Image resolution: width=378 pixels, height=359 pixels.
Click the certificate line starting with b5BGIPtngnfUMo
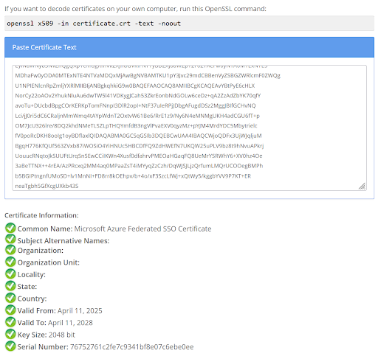133,176
